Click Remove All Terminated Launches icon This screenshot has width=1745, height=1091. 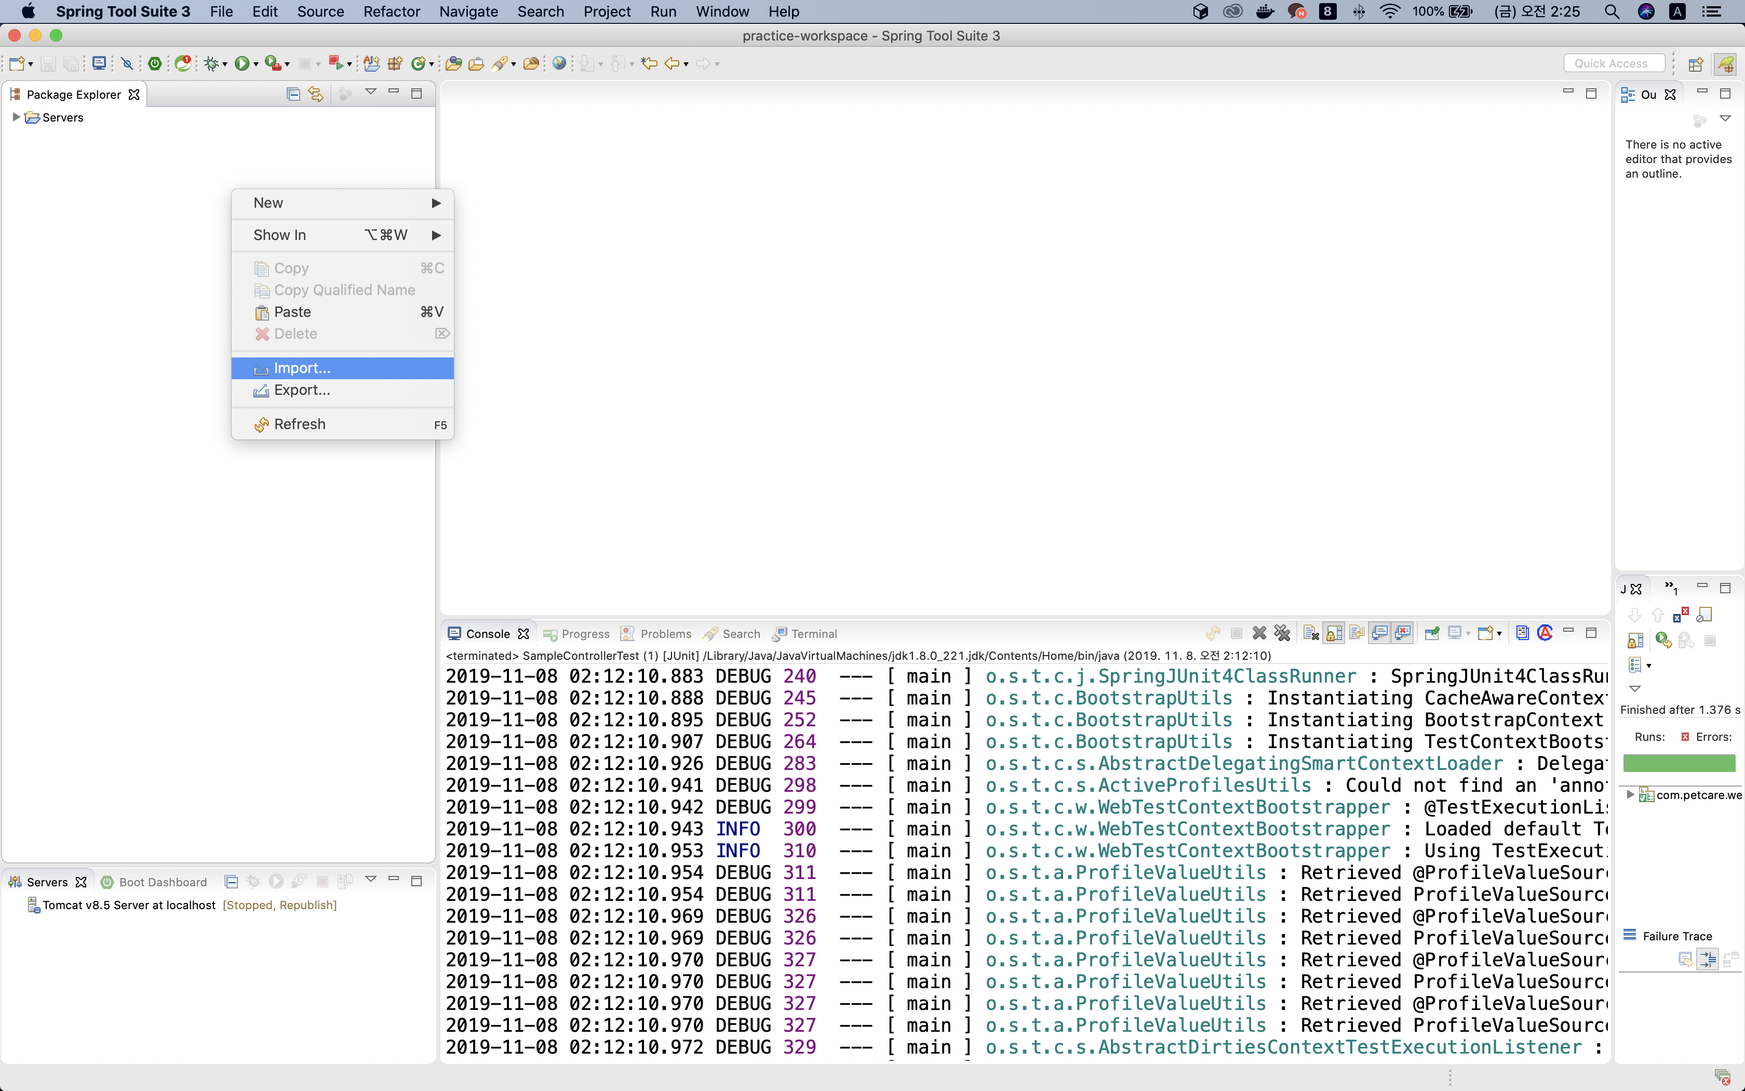[1282, 633]
